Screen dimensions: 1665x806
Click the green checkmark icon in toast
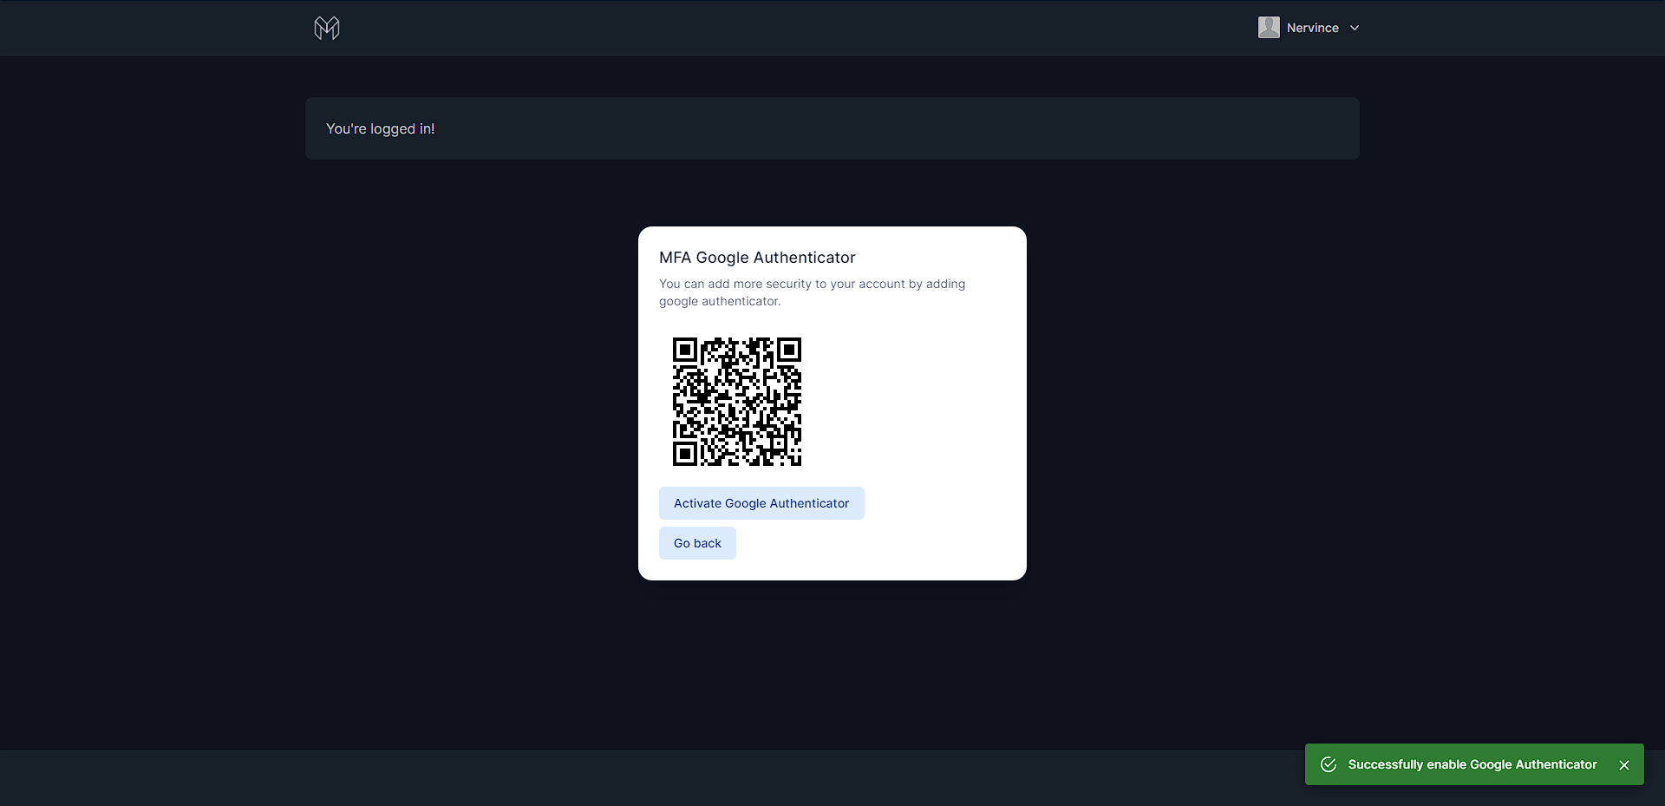click(x=1329, y=764)
